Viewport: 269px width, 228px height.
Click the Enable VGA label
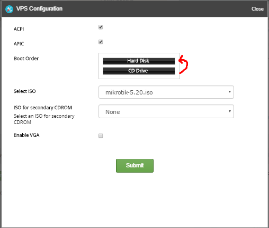point(26,135)
